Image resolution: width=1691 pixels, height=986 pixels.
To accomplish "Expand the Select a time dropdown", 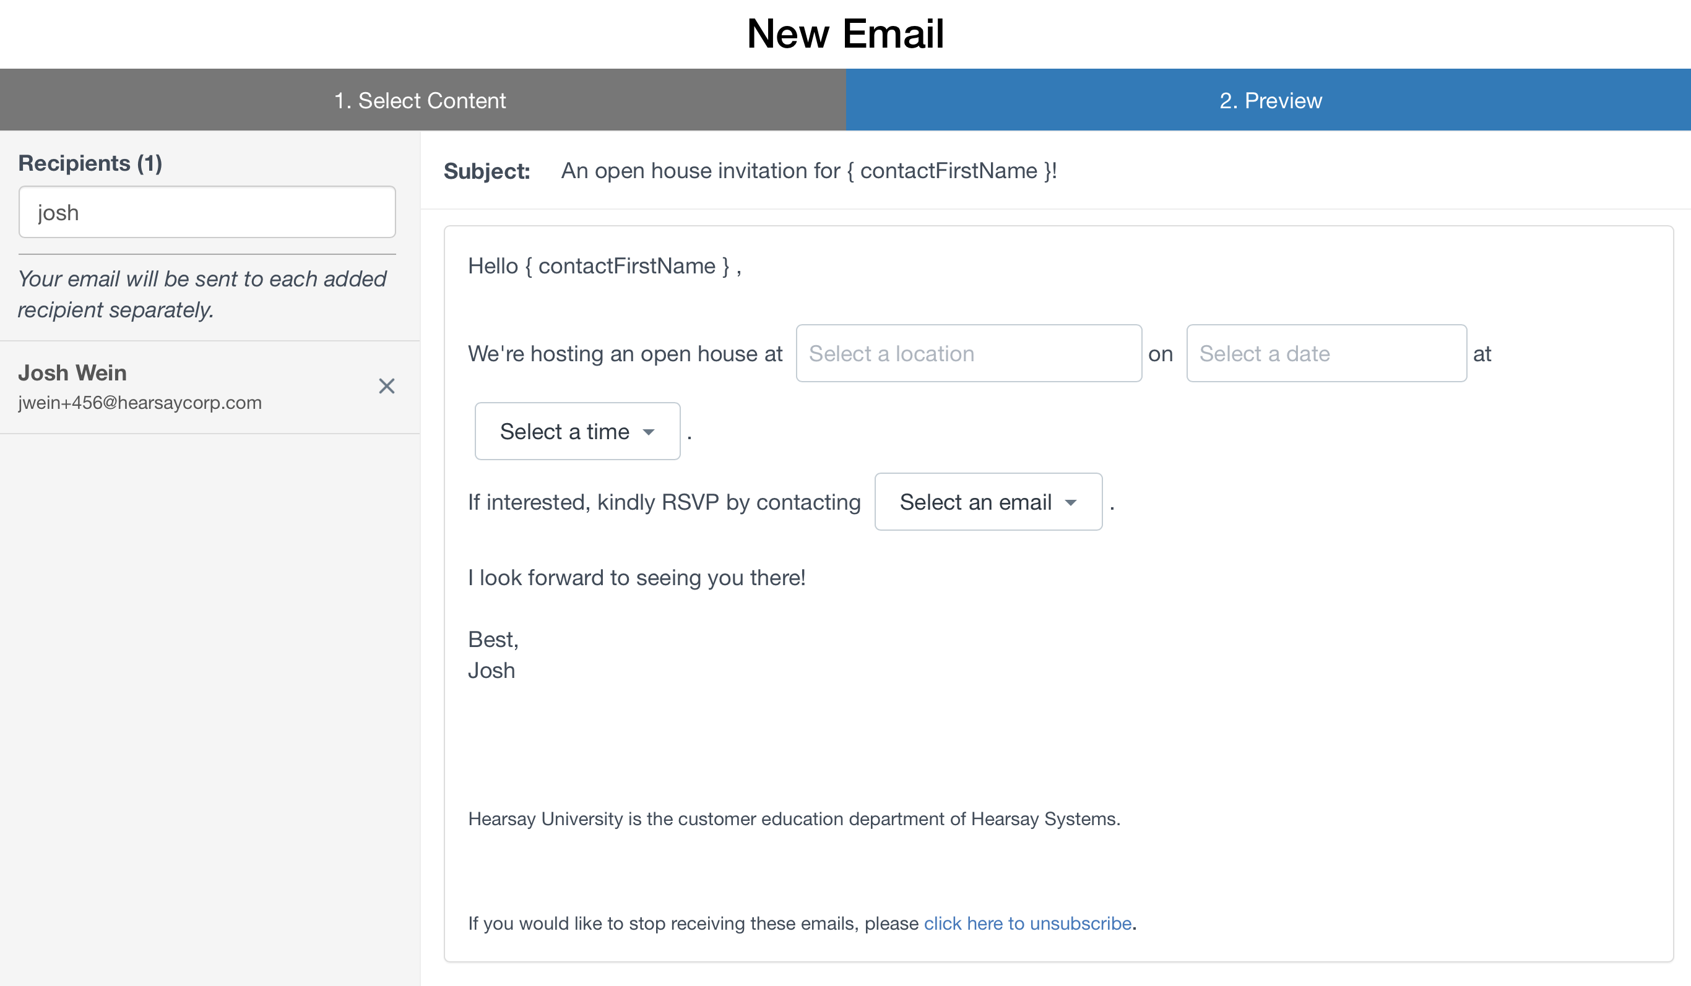I will coord(577,431).
